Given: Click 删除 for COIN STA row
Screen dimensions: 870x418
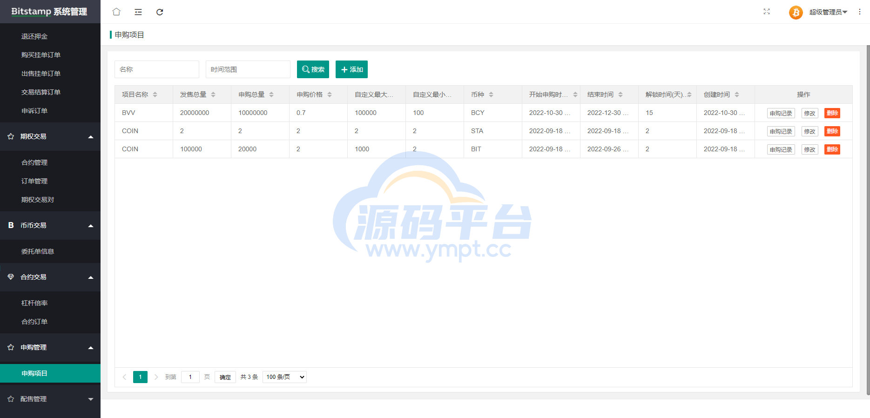Looking at the screenshot, I should 832,131.
